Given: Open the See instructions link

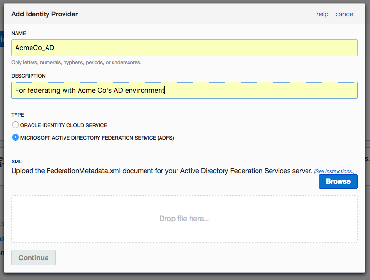Looking at the screenshot, I should (x=334, y=171).
